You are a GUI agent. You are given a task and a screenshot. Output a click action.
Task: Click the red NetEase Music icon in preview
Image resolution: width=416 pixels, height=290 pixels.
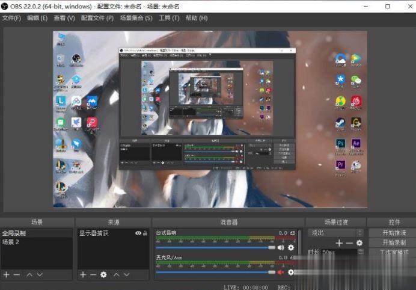356,101
